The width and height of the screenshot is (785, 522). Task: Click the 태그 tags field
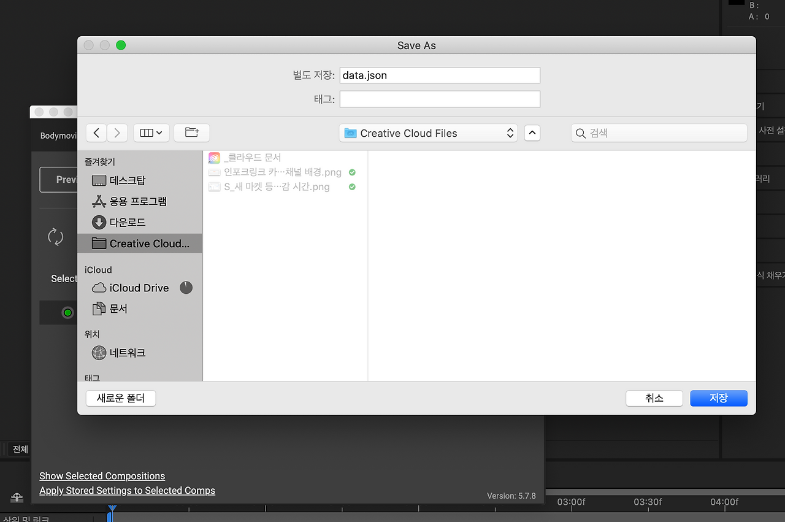click(x=440, y=99)
